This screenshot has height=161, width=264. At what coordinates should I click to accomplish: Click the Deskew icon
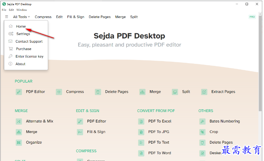pos(203,153)
